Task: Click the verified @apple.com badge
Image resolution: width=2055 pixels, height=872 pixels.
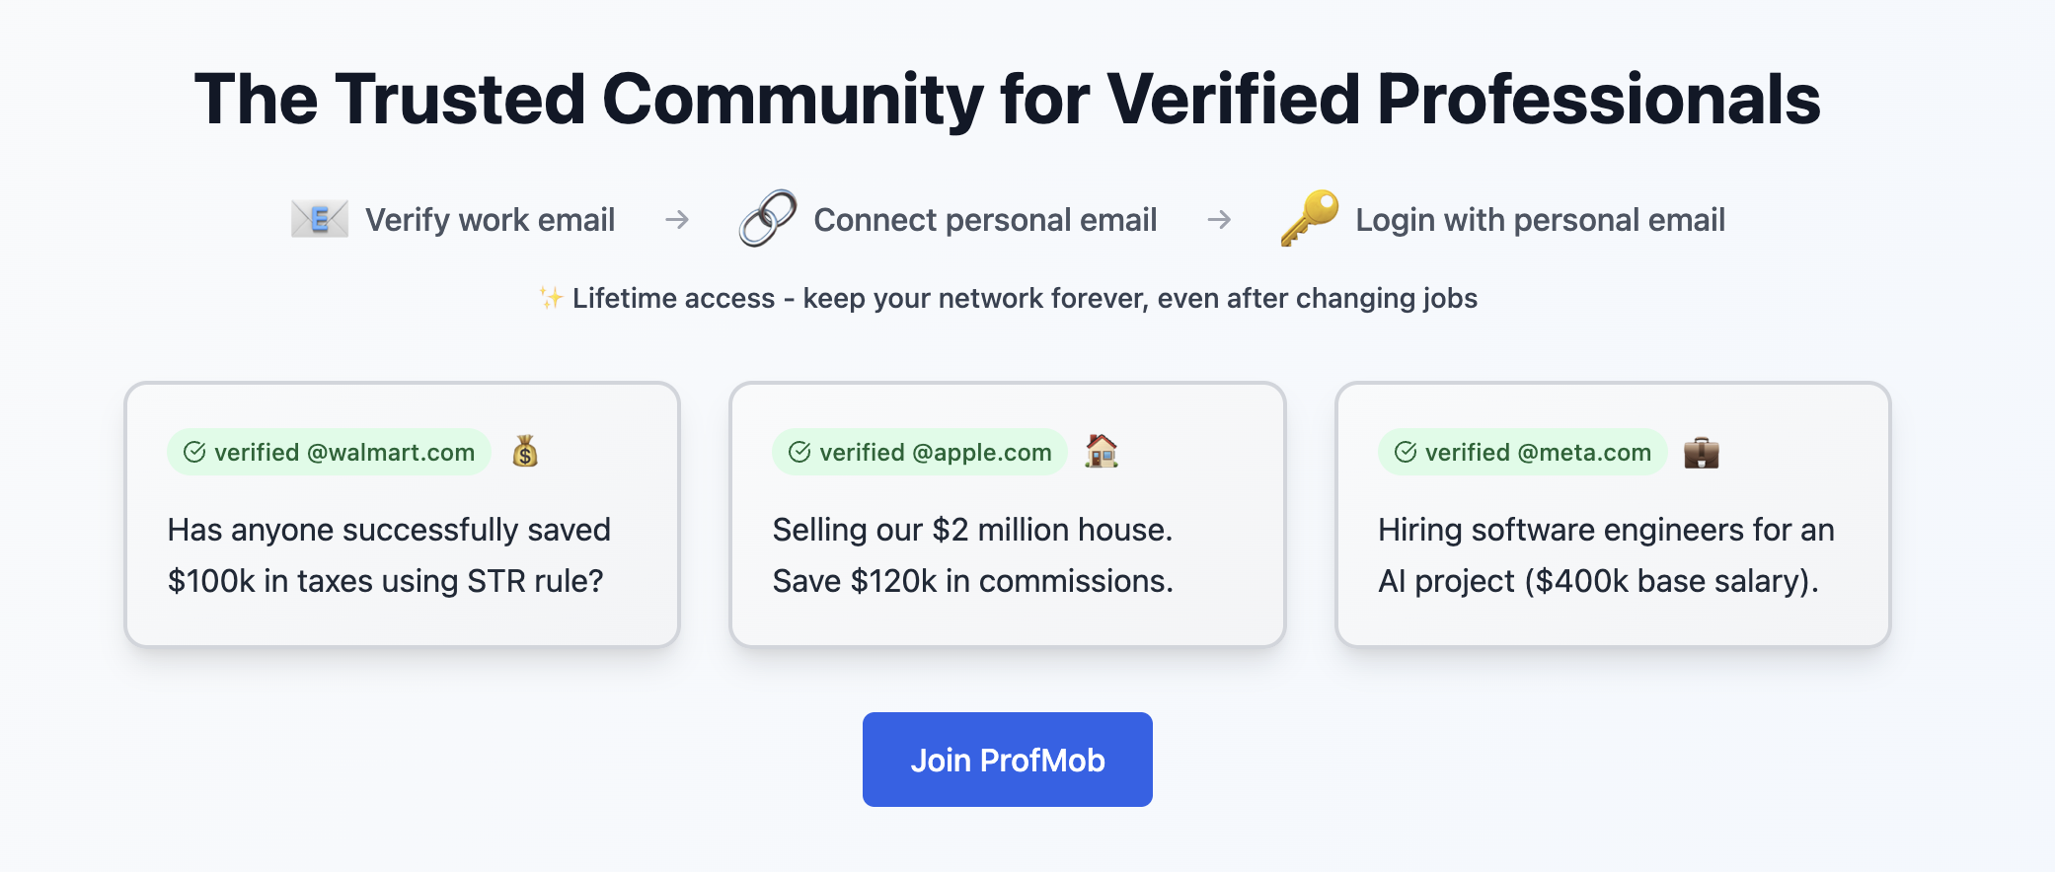Action: tap(918, 452)
